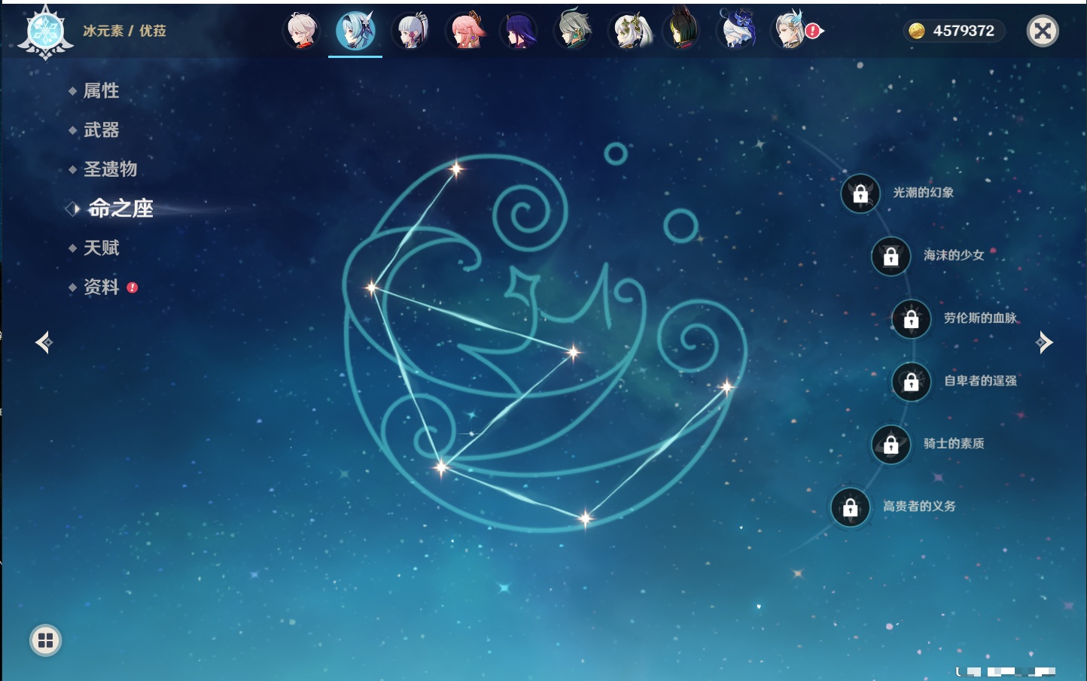Select the gray-green-haired Alhaitham avatar
1087x681 pixels.
[x=574, y=31]
